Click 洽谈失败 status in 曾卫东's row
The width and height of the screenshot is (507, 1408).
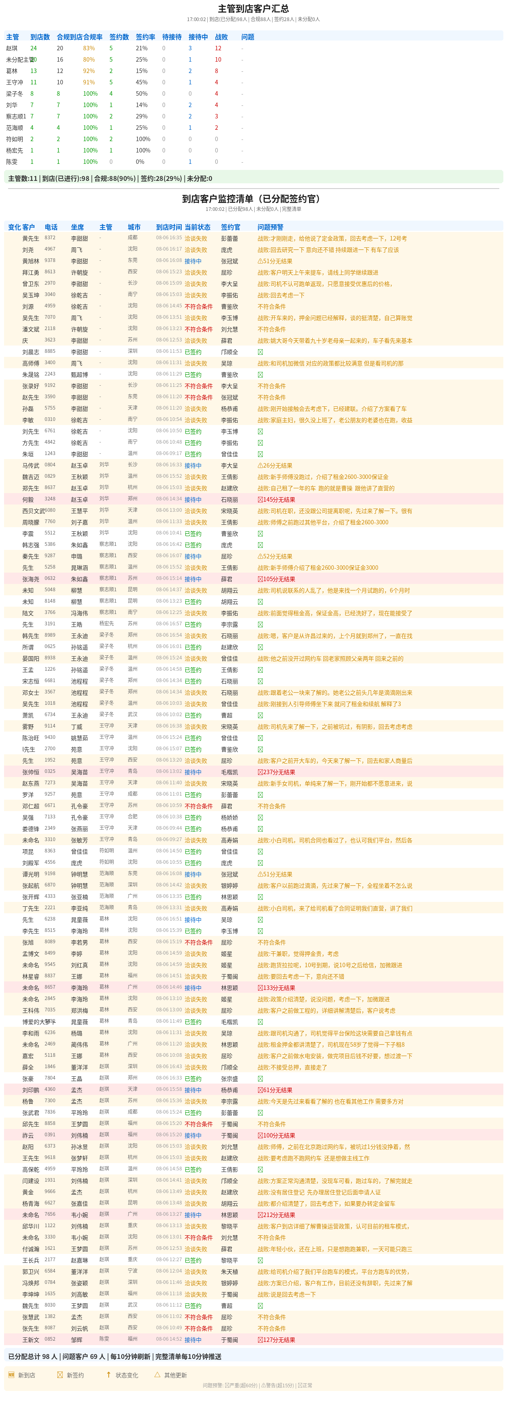196,284
